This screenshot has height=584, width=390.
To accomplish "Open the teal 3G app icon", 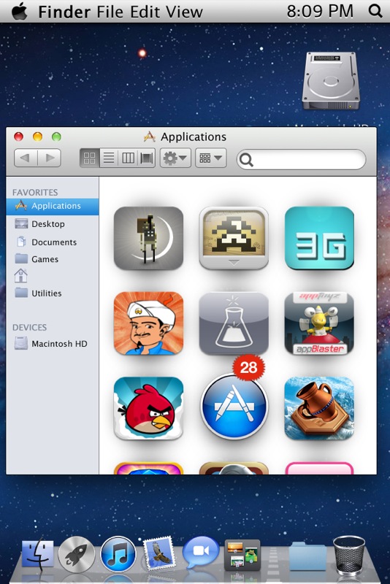I will pos(319,238).
